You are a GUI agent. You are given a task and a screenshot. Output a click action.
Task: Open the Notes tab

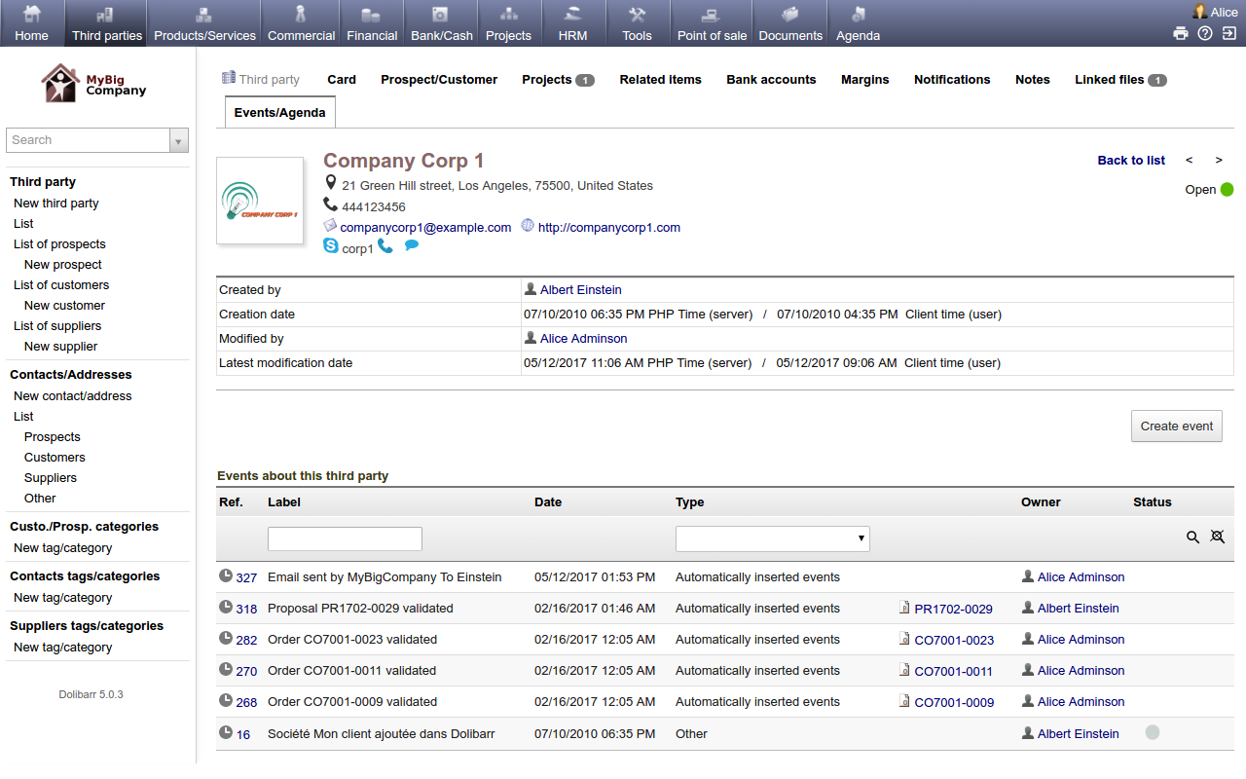[x=1033, y=80]
